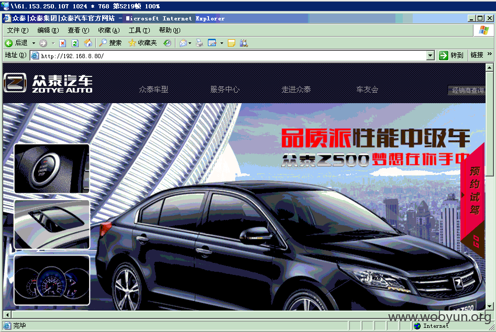
Task: Click the Mail envelope icon
Action: point(183,43)
